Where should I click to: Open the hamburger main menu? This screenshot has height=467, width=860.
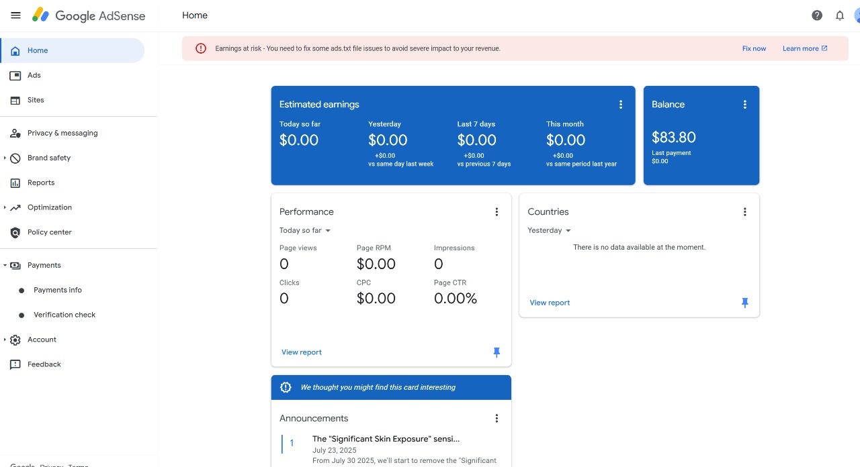(x=15, y=15)
